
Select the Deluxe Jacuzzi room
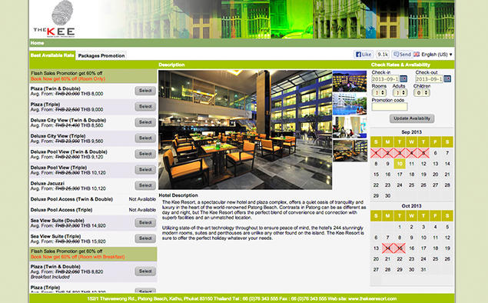pos(145,185)
